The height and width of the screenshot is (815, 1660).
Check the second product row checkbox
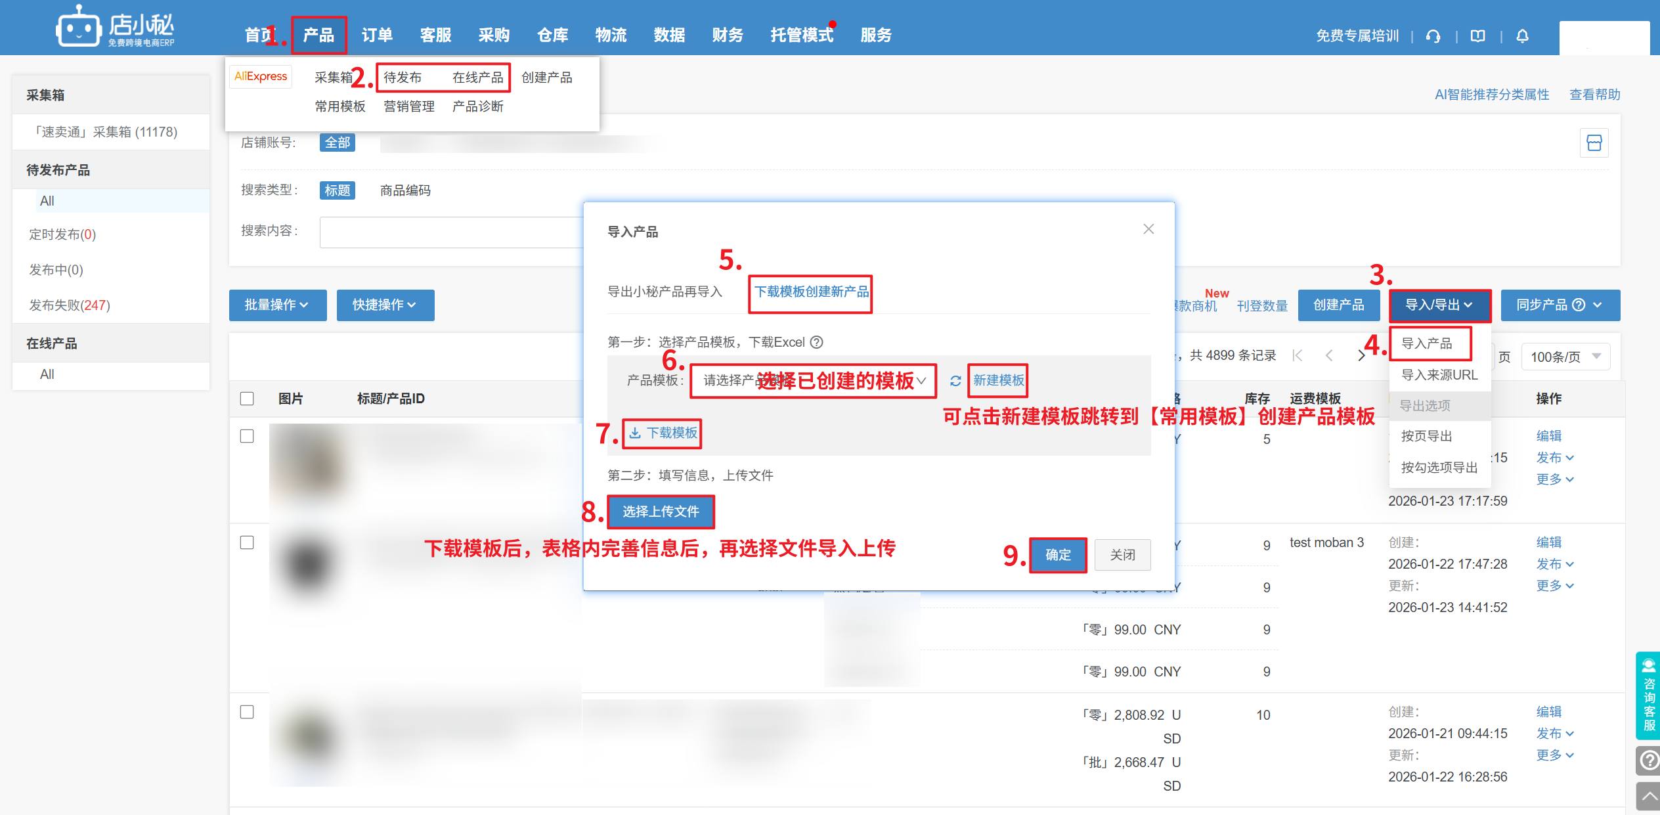click(x=247, y=542)
